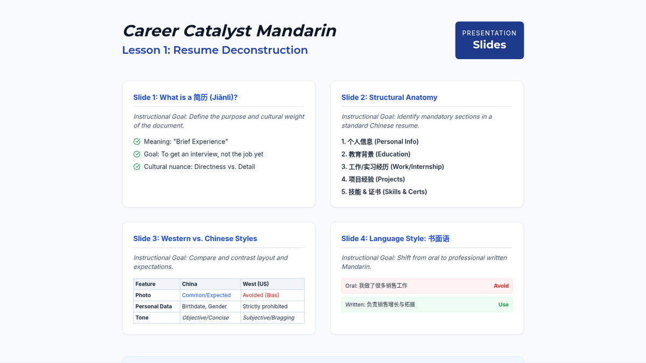Screen dimensions: 646x363
Task: Select the 工作/实习经历 (Work/Internship) item
Action: click(392, 167)
